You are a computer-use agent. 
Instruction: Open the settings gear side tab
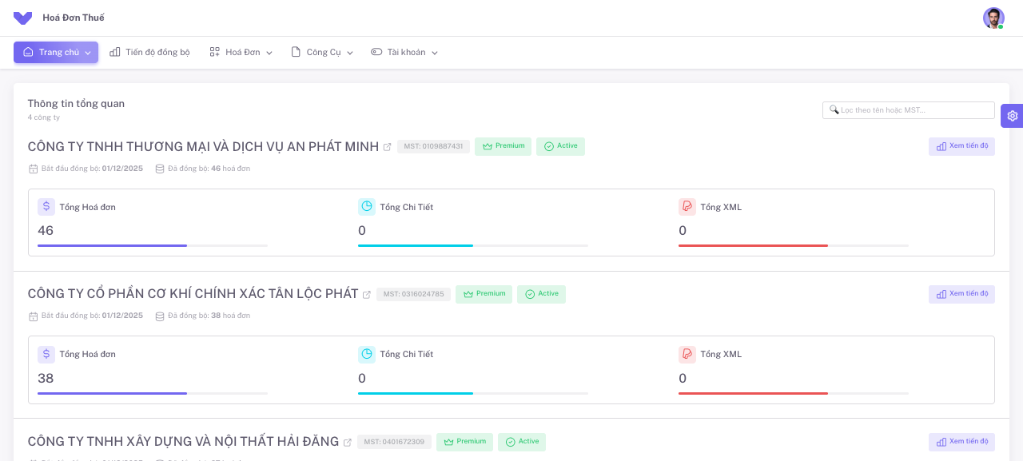tap(1012, 116)
